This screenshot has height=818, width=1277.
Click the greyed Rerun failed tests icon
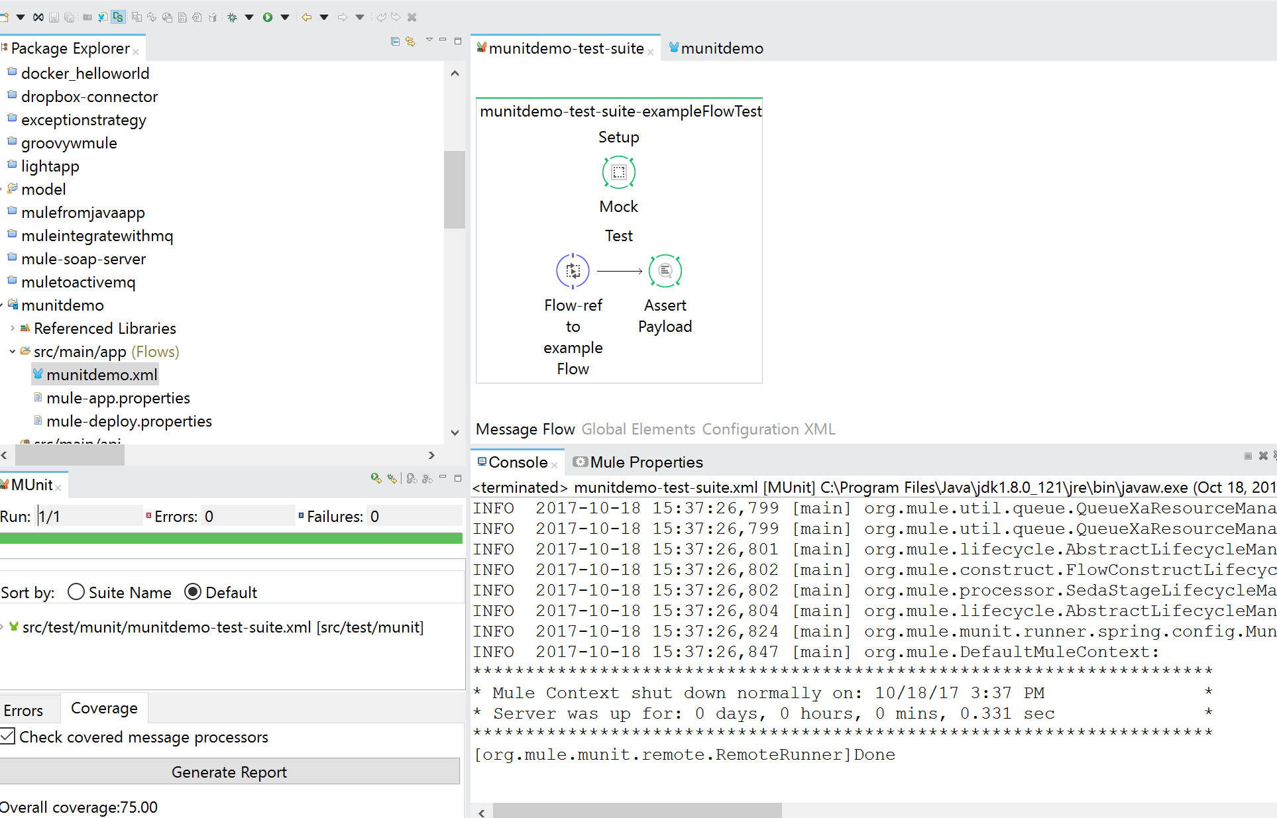pos(412,478)
